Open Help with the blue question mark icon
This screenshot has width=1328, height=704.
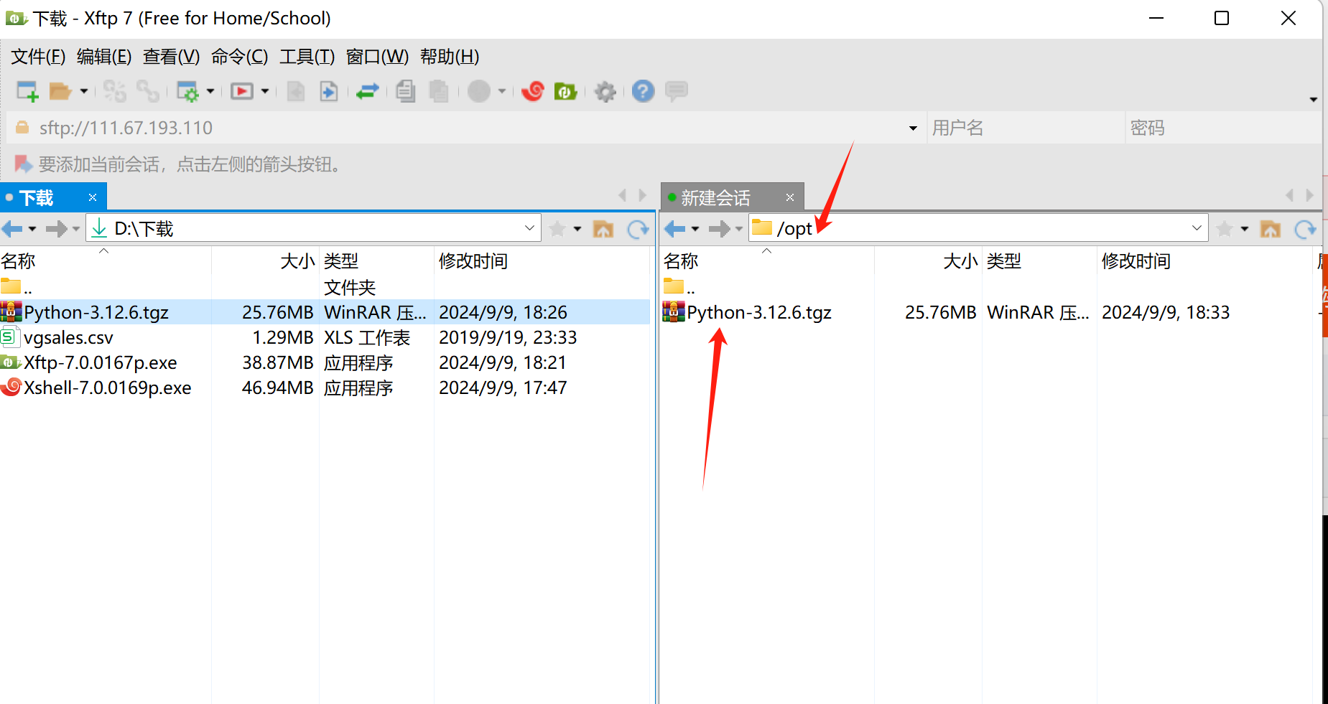pyautogui.click(x=644, y=91)
